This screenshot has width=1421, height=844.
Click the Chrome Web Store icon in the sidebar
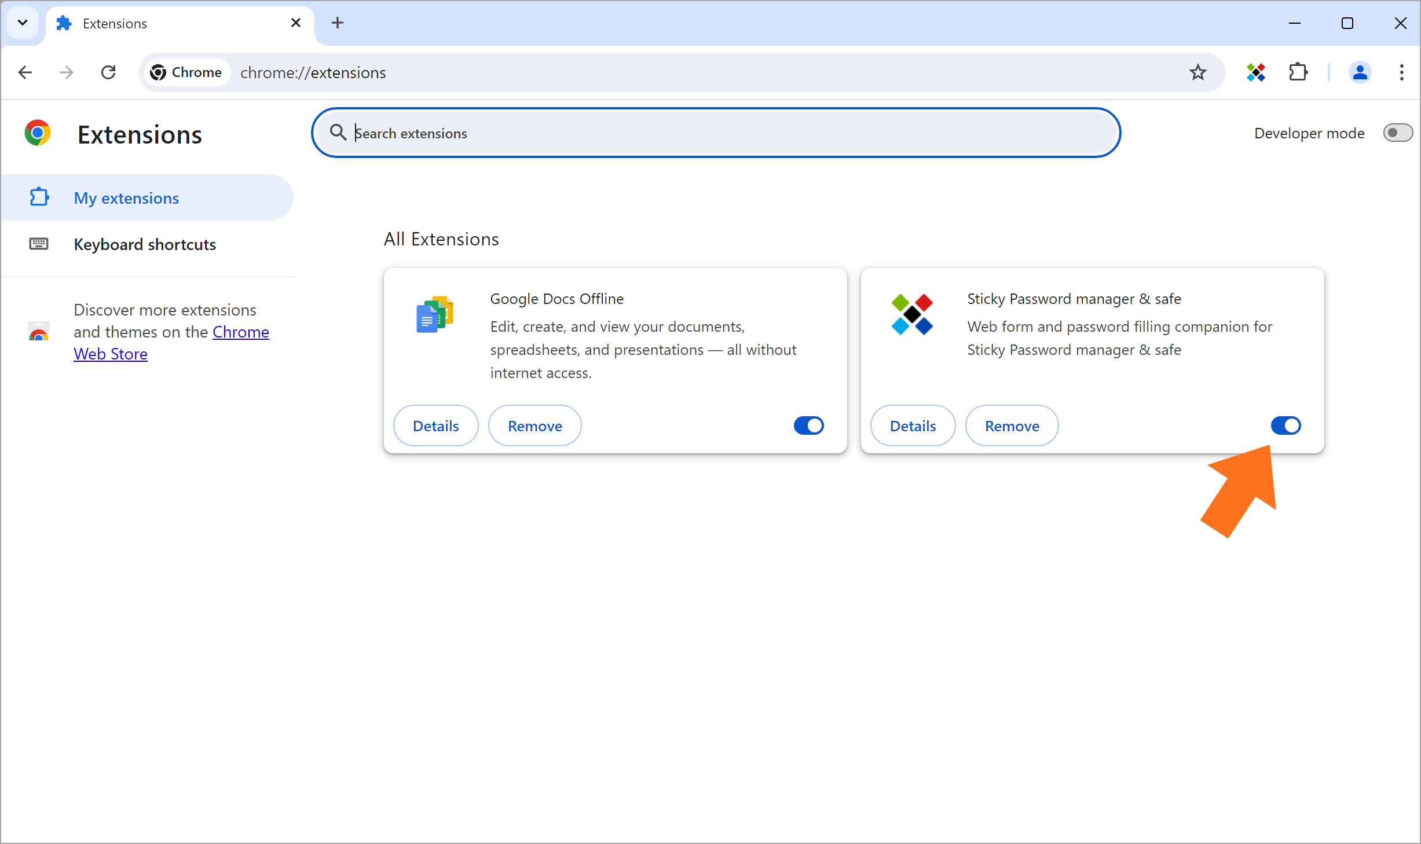(x=39, y=332)
